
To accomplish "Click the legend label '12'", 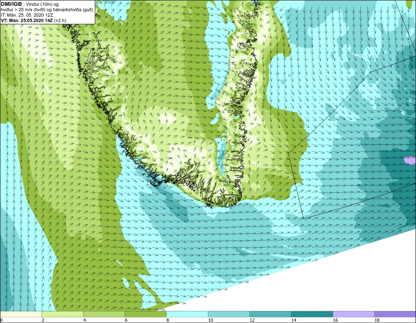I will coord(252,320).
